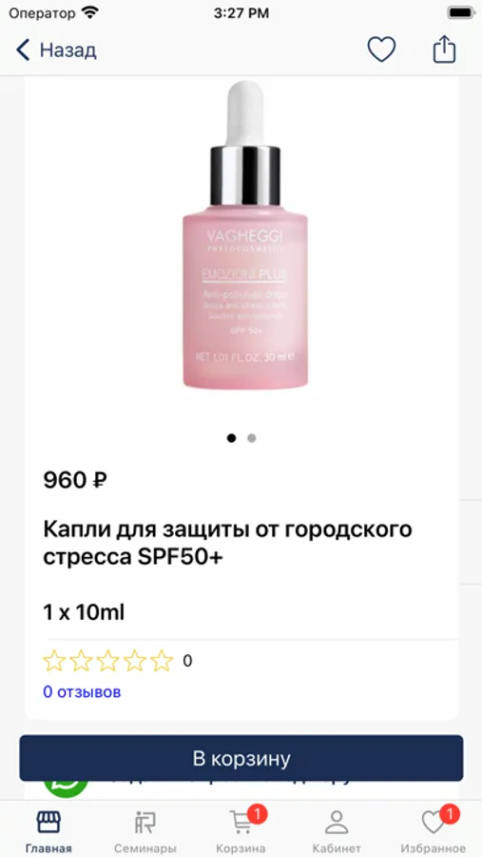Viewport: 482px width, 857px height.
Task: Open the share sheet icon
Action: click(444, 50)
